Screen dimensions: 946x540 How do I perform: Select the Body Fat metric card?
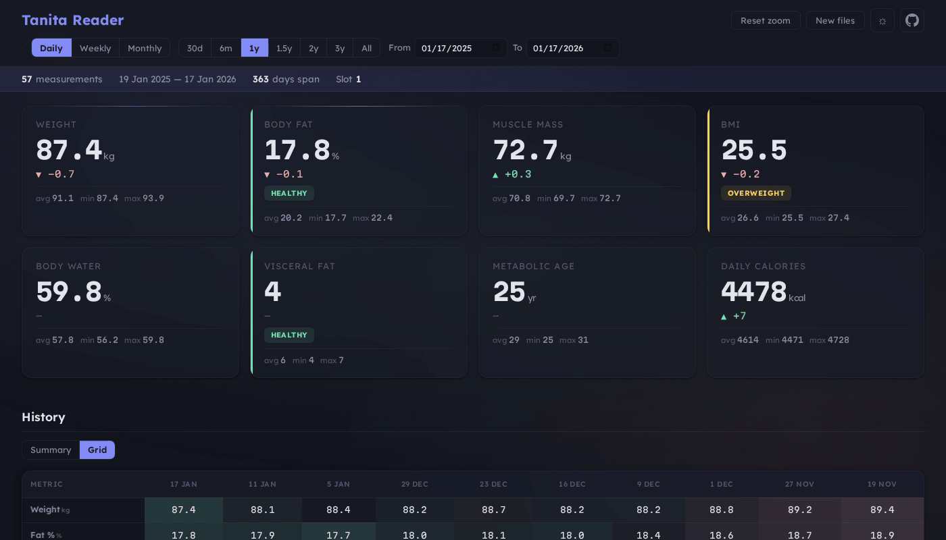click(x=359, y=171)
